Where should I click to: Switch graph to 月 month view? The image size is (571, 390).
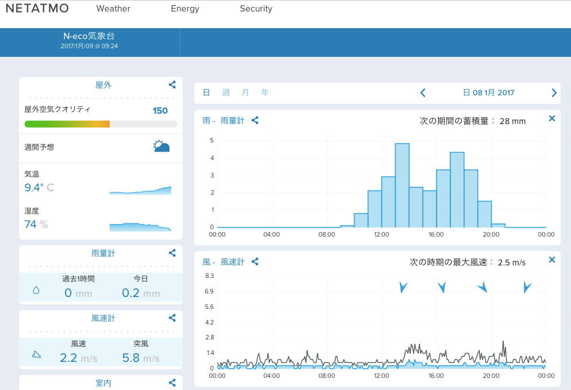tap(245, 92)
